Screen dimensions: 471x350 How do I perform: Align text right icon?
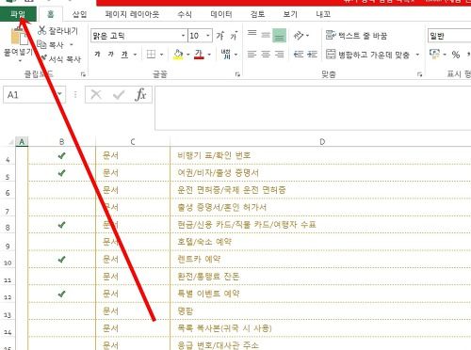279,55
